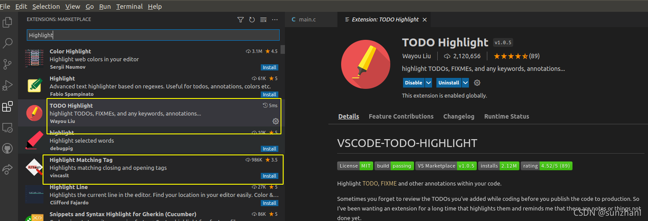This screenshot has width=648, height=221.
Task: Install the Color Highlight extension
Action: pos(269,67)
